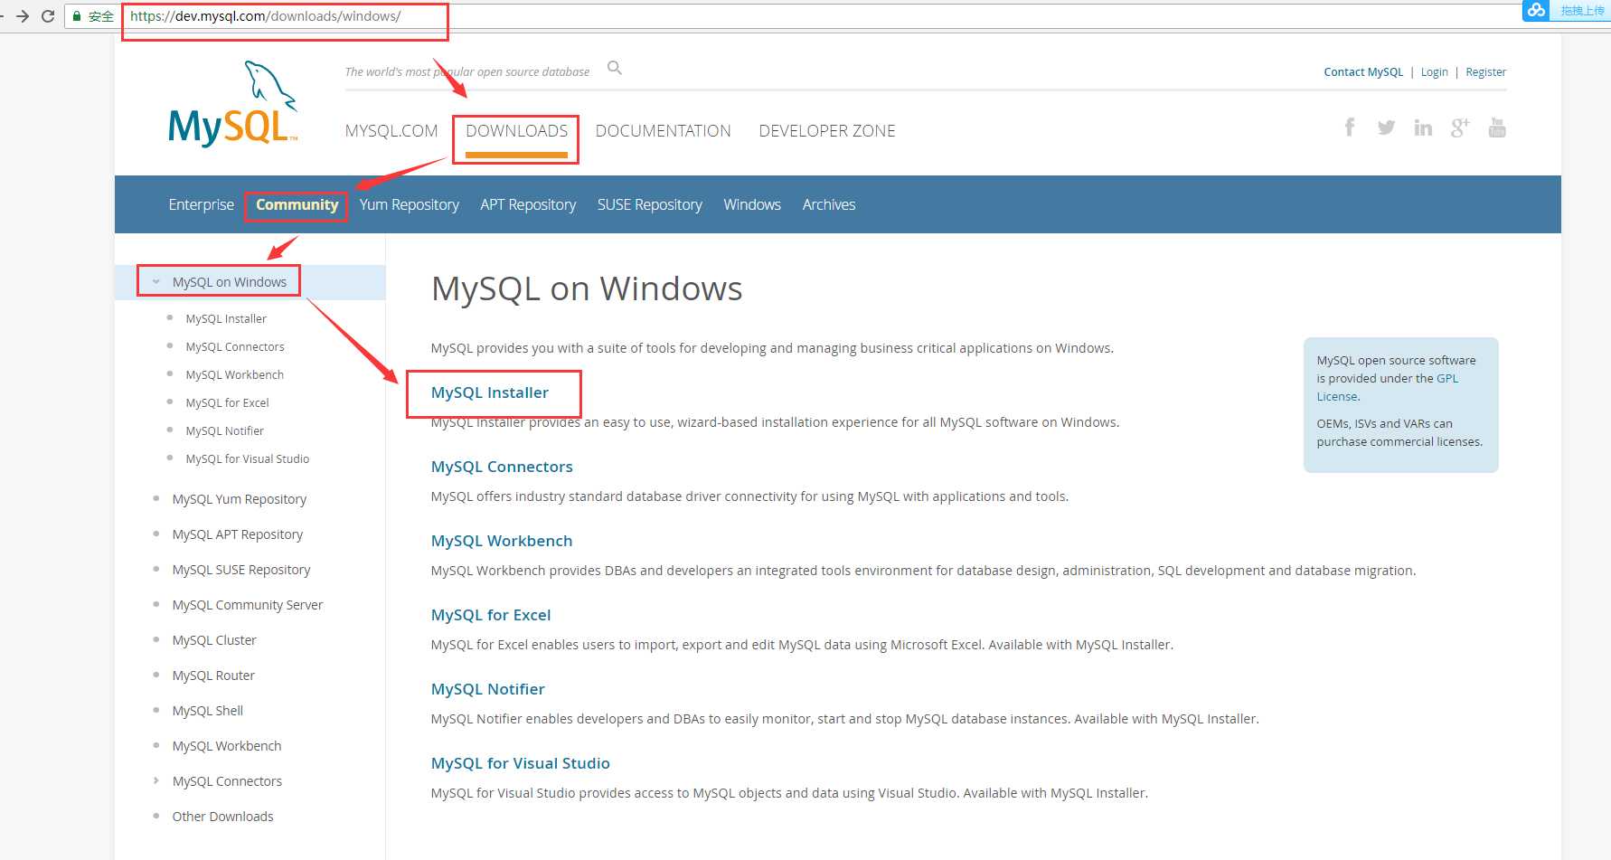
Task: Click the browser forward arrow
Action: click(x=23, y=16)
